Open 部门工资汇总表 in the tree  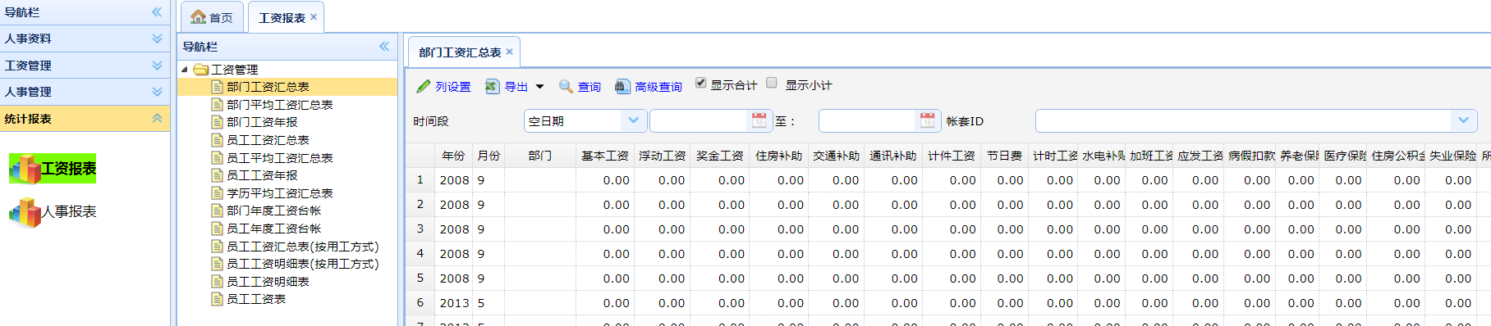point(268,87)
